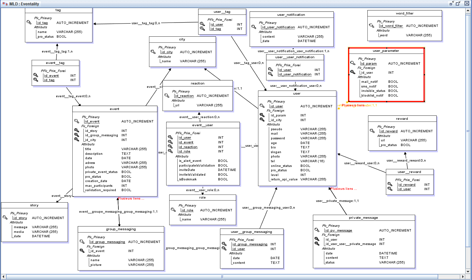
Task: Click the key icon beside id_city
Action: tap(153, 52)
